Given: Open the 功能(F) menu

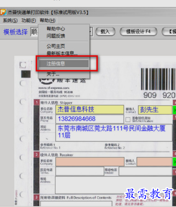Looking at the screenshot, I should click(28, 20).
